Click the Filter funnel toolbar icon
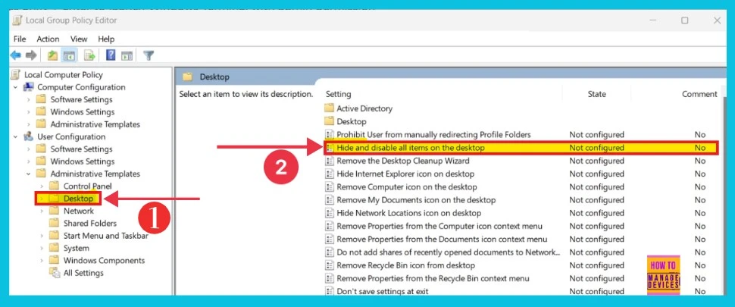 tap(148, 55)
